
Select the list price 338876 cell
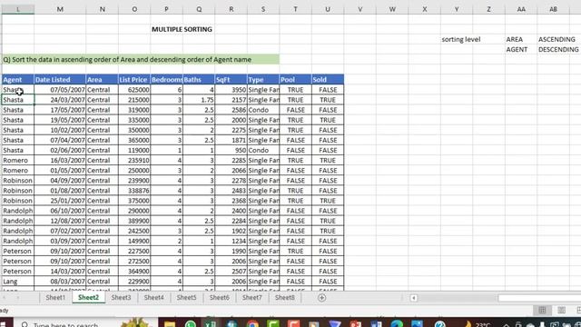pos(134,191)
